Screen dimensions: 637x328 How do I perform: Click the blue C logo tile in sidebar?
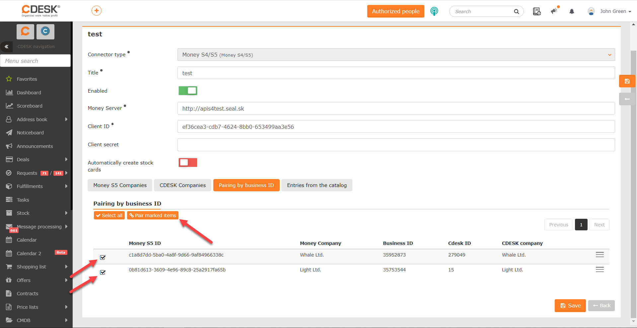[x=45, y=31]
